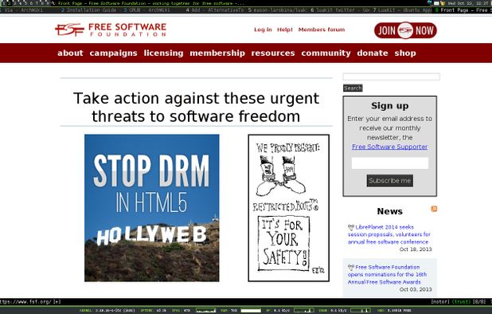
Task: Switch to the AlternativeTo browser tab
Action: (215, 10)
